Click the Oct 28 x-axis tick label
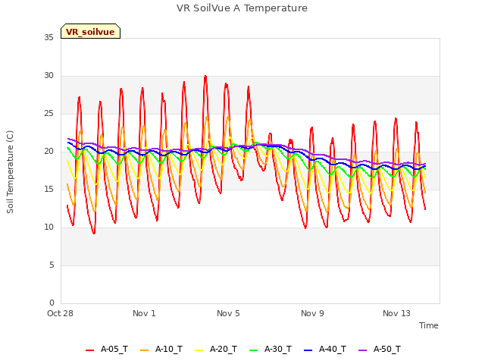The width and height of the screenshot is (485, 364). point(60,313)
